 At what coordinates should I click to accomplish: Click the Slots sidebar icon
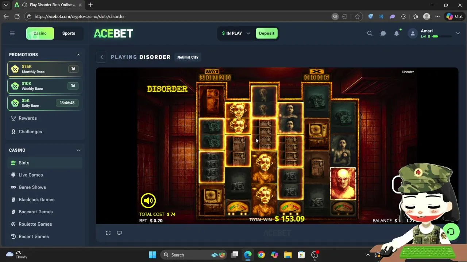(13, 163)
